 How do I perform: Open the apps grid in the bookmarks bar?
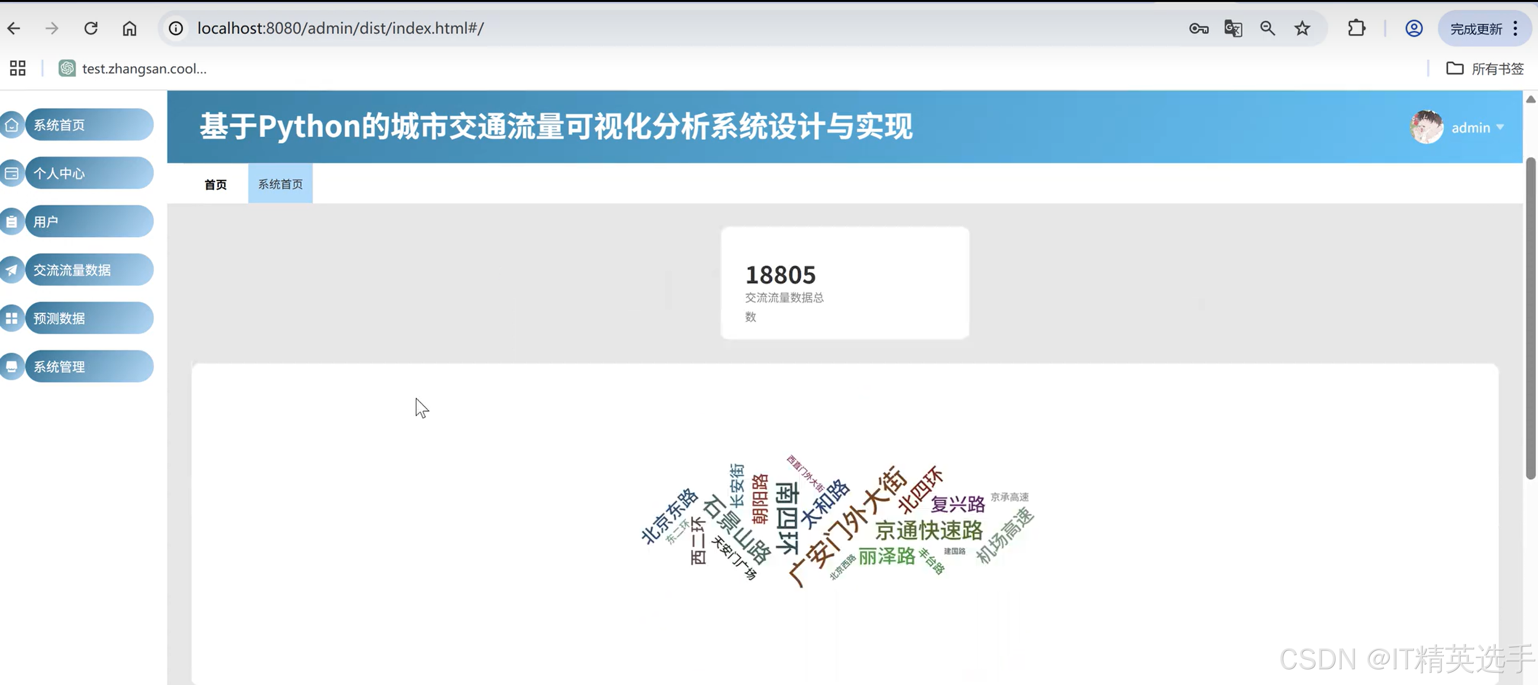[x=17, y=68]
